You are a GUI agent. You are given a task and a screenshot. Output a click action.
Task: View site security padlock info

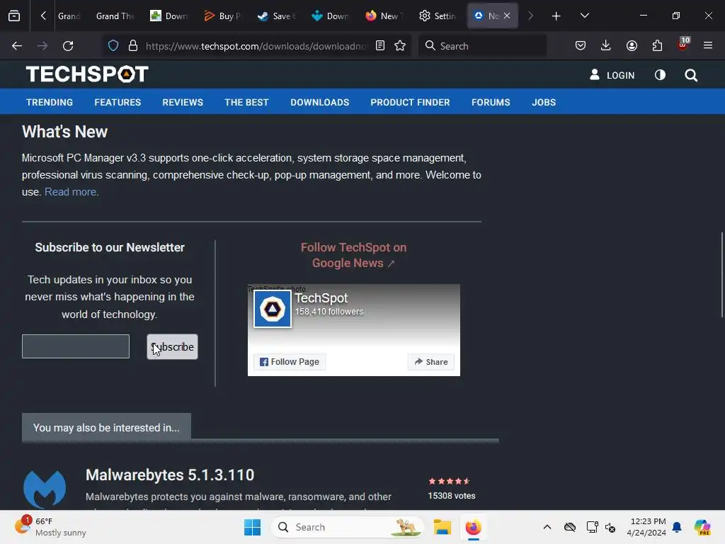(x=133, y=46)
